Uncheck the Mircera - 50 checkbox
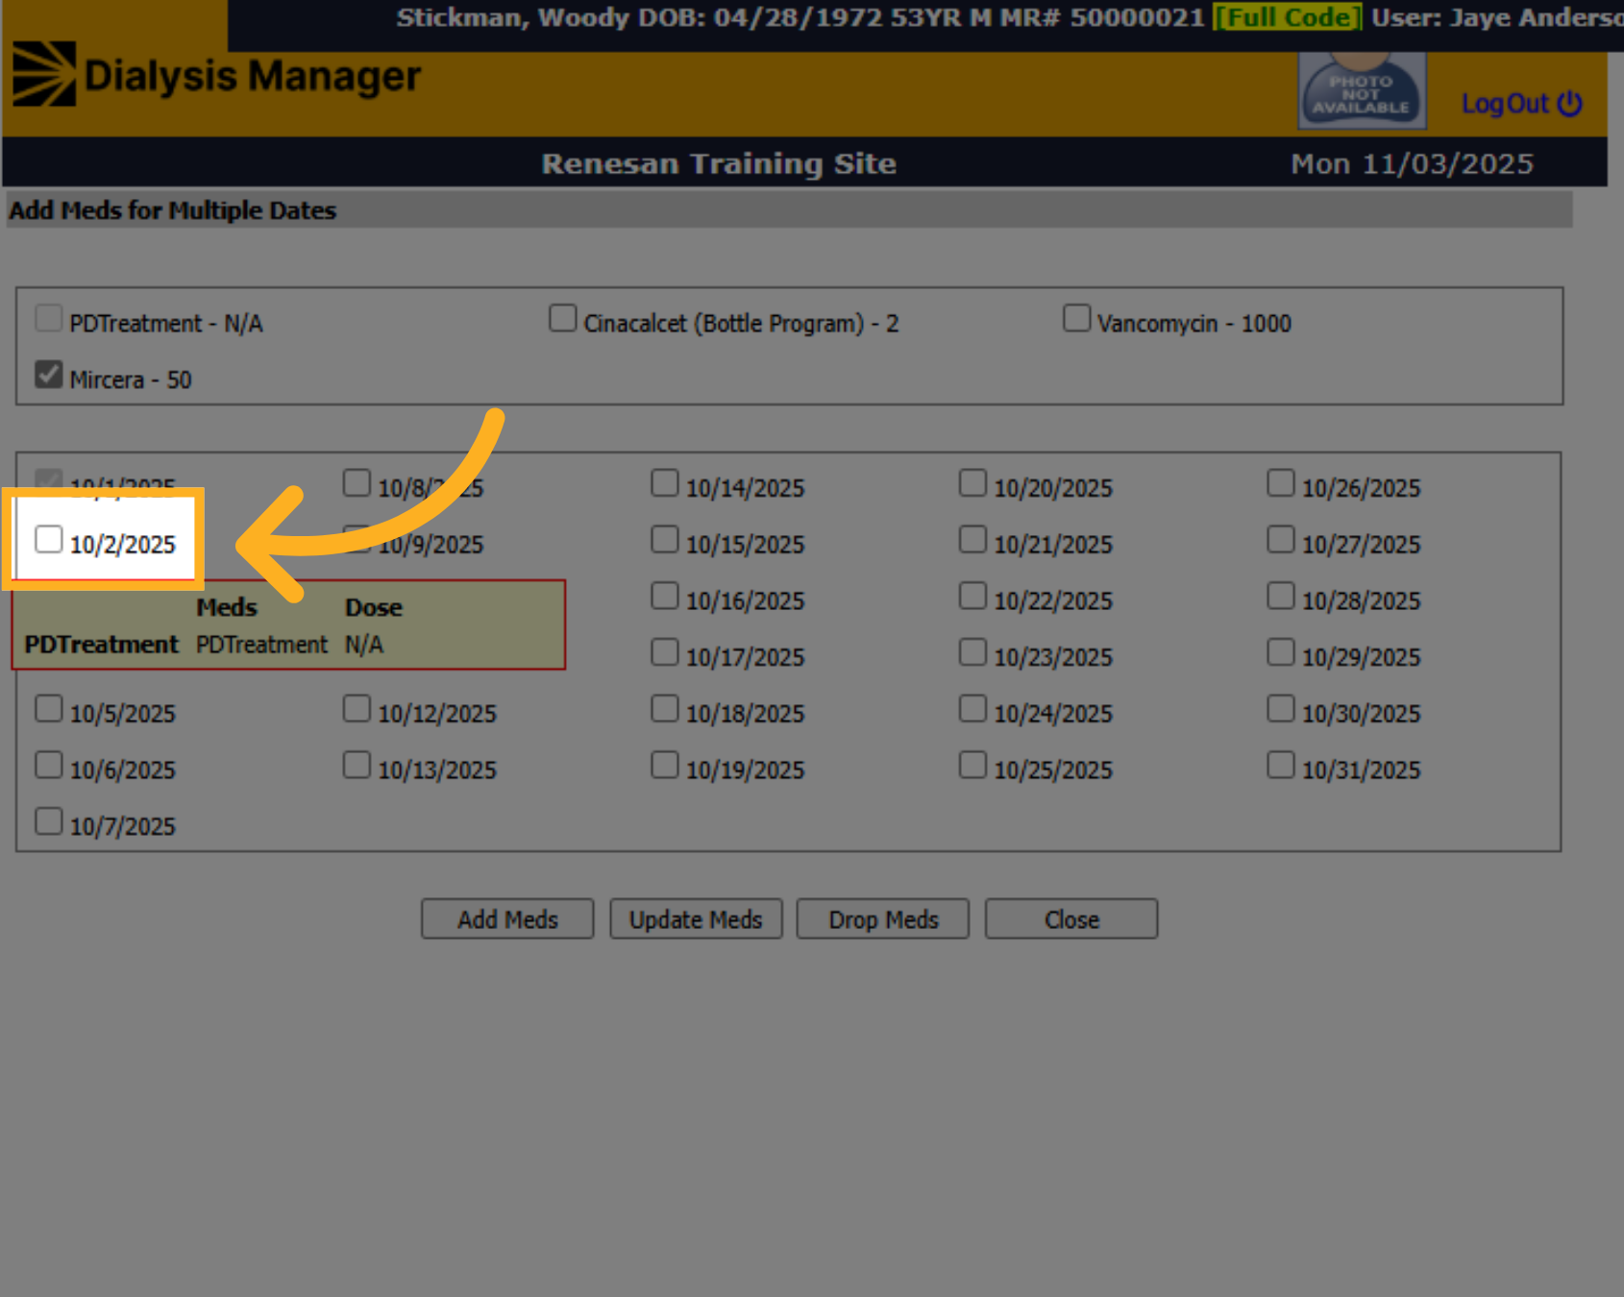The image size is (1624, 1297). tap(48, 375)
